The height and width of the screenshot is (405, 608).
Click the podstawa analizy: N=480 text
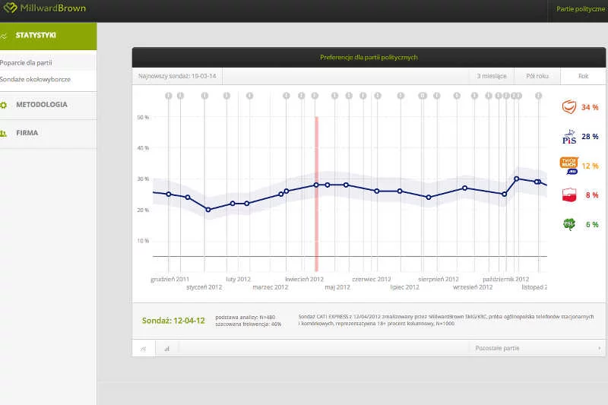(245, 318)
